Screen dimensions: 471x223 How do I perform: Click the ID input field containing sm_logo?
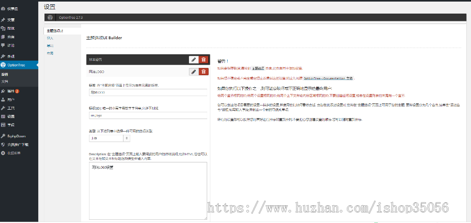click(148, 116)
